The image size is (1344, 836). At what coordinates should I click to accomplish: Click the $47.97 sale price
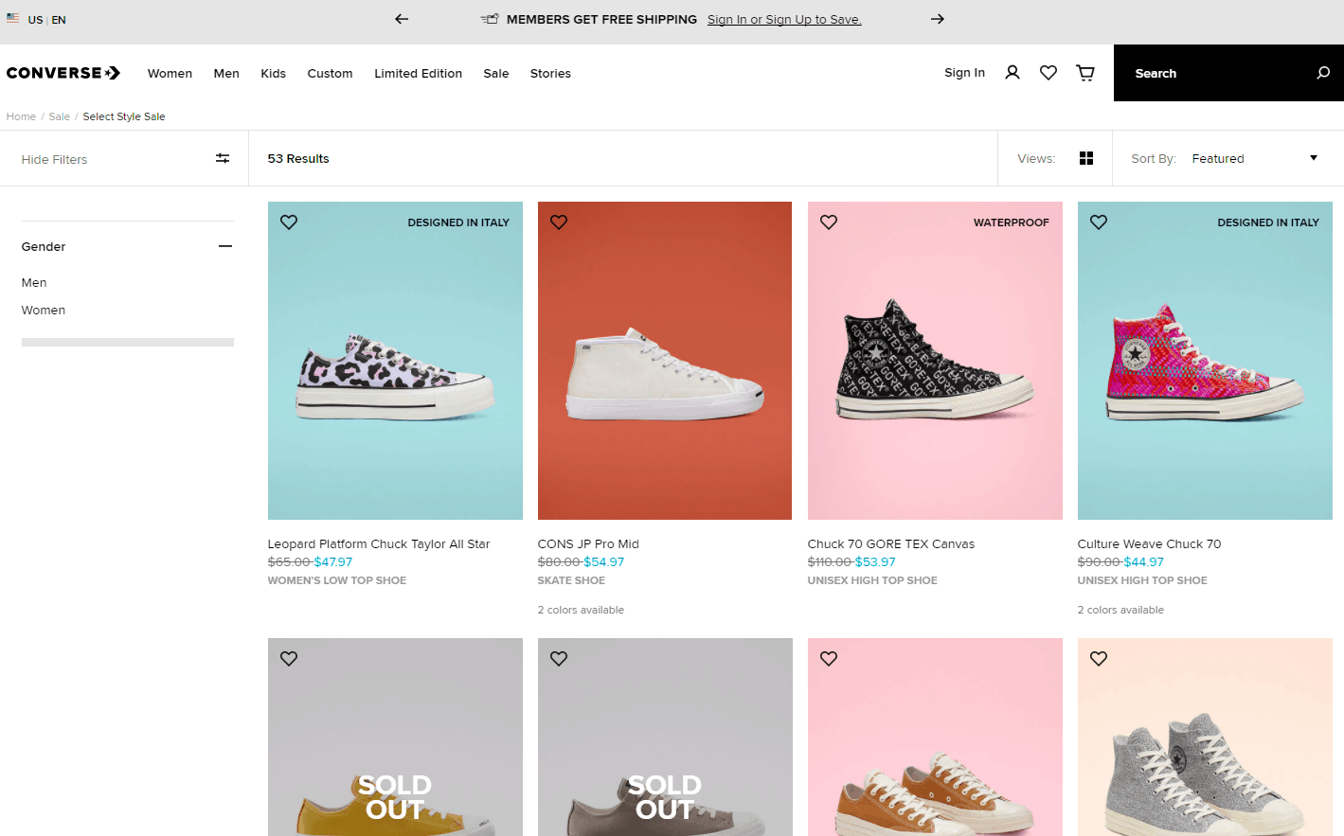(333, 561)
